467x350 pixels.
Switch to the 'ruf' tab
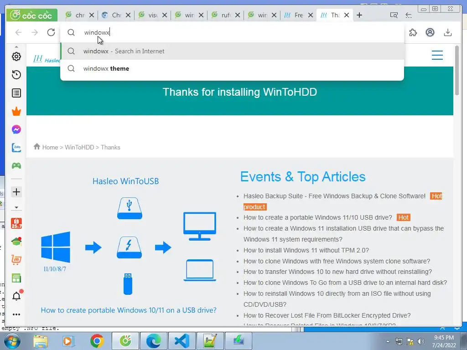pyautogui.click(x=222, y=15)
